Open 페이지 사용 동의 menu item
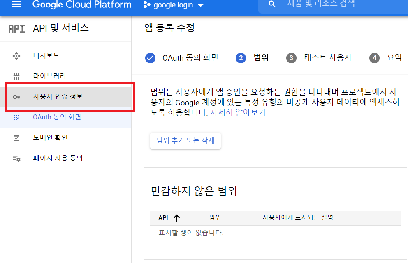The width and height of the screenshot is (408, 263). tap(65, 158)
